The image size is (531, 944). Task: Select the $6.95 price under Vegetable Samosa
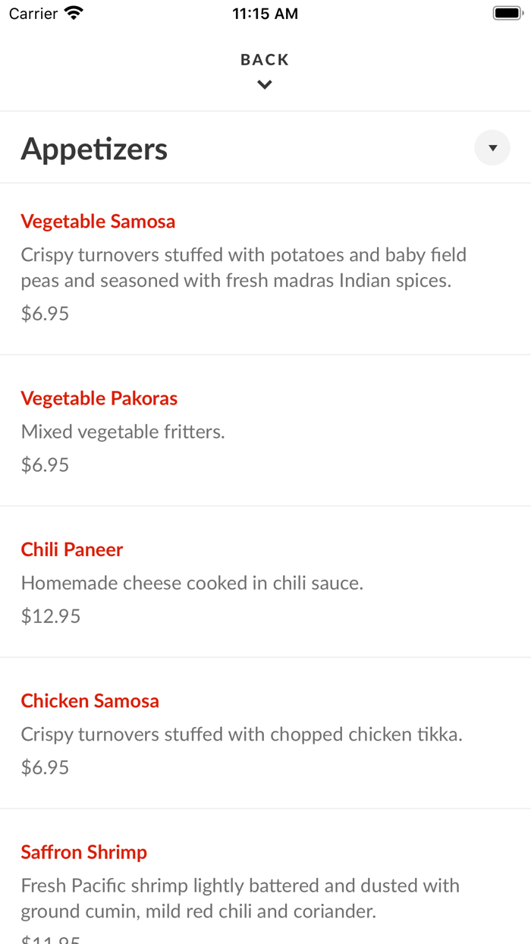44,313
